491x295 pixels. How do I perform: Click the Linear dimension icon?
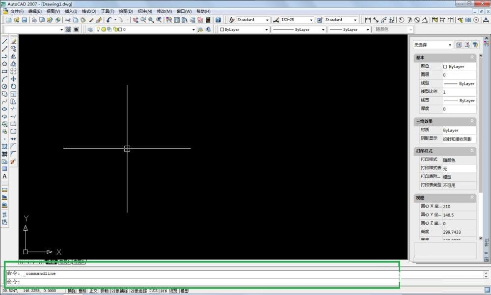tap(368, 20)
